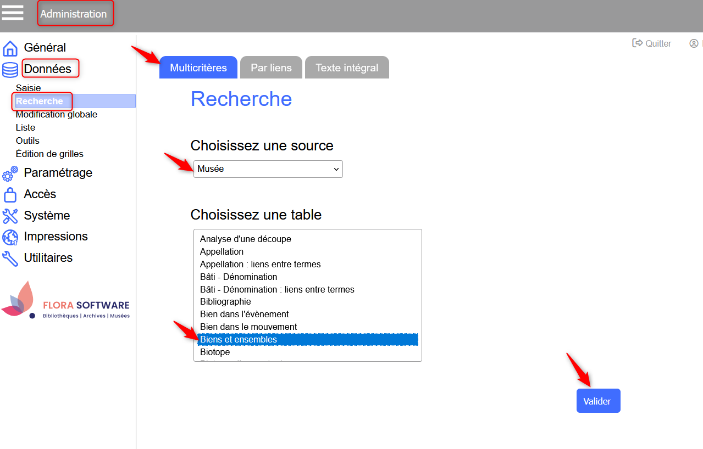Open the hamburger menu icon
This screenshot has width=703, height=449.
13,12
